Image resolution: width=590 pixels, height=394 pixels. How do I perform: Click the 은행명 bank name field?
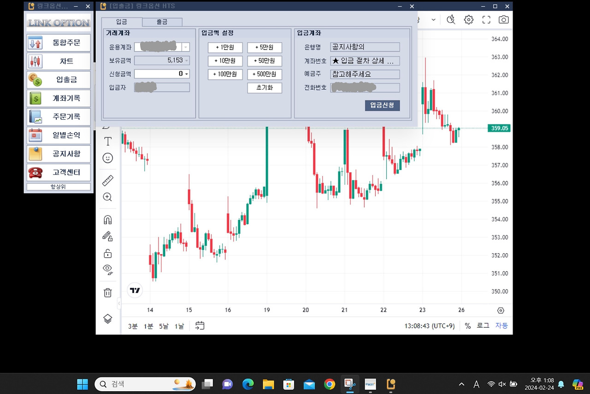(365, 47)
